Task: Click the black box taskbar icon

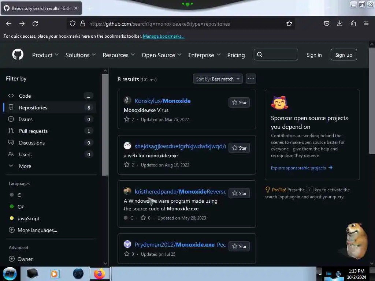Action: (x=32, y=274)
